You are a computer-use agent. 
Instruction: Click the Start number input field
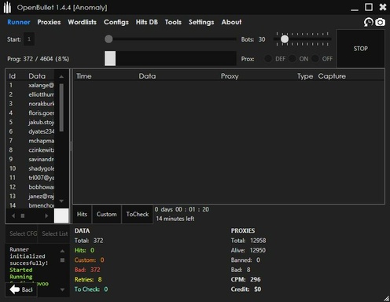coord(29,39)
